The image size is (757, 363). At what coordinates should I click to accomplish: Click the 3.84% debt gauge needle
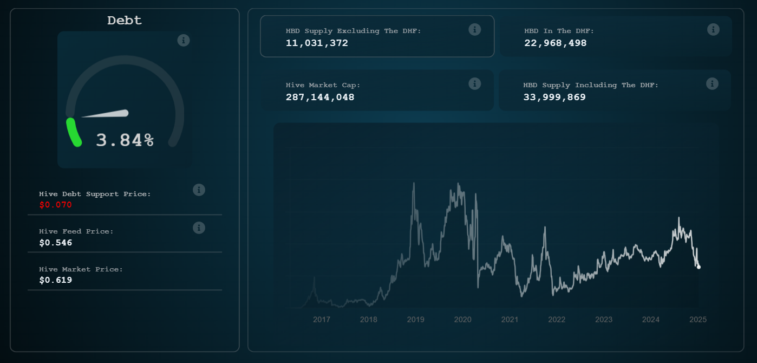105,114
